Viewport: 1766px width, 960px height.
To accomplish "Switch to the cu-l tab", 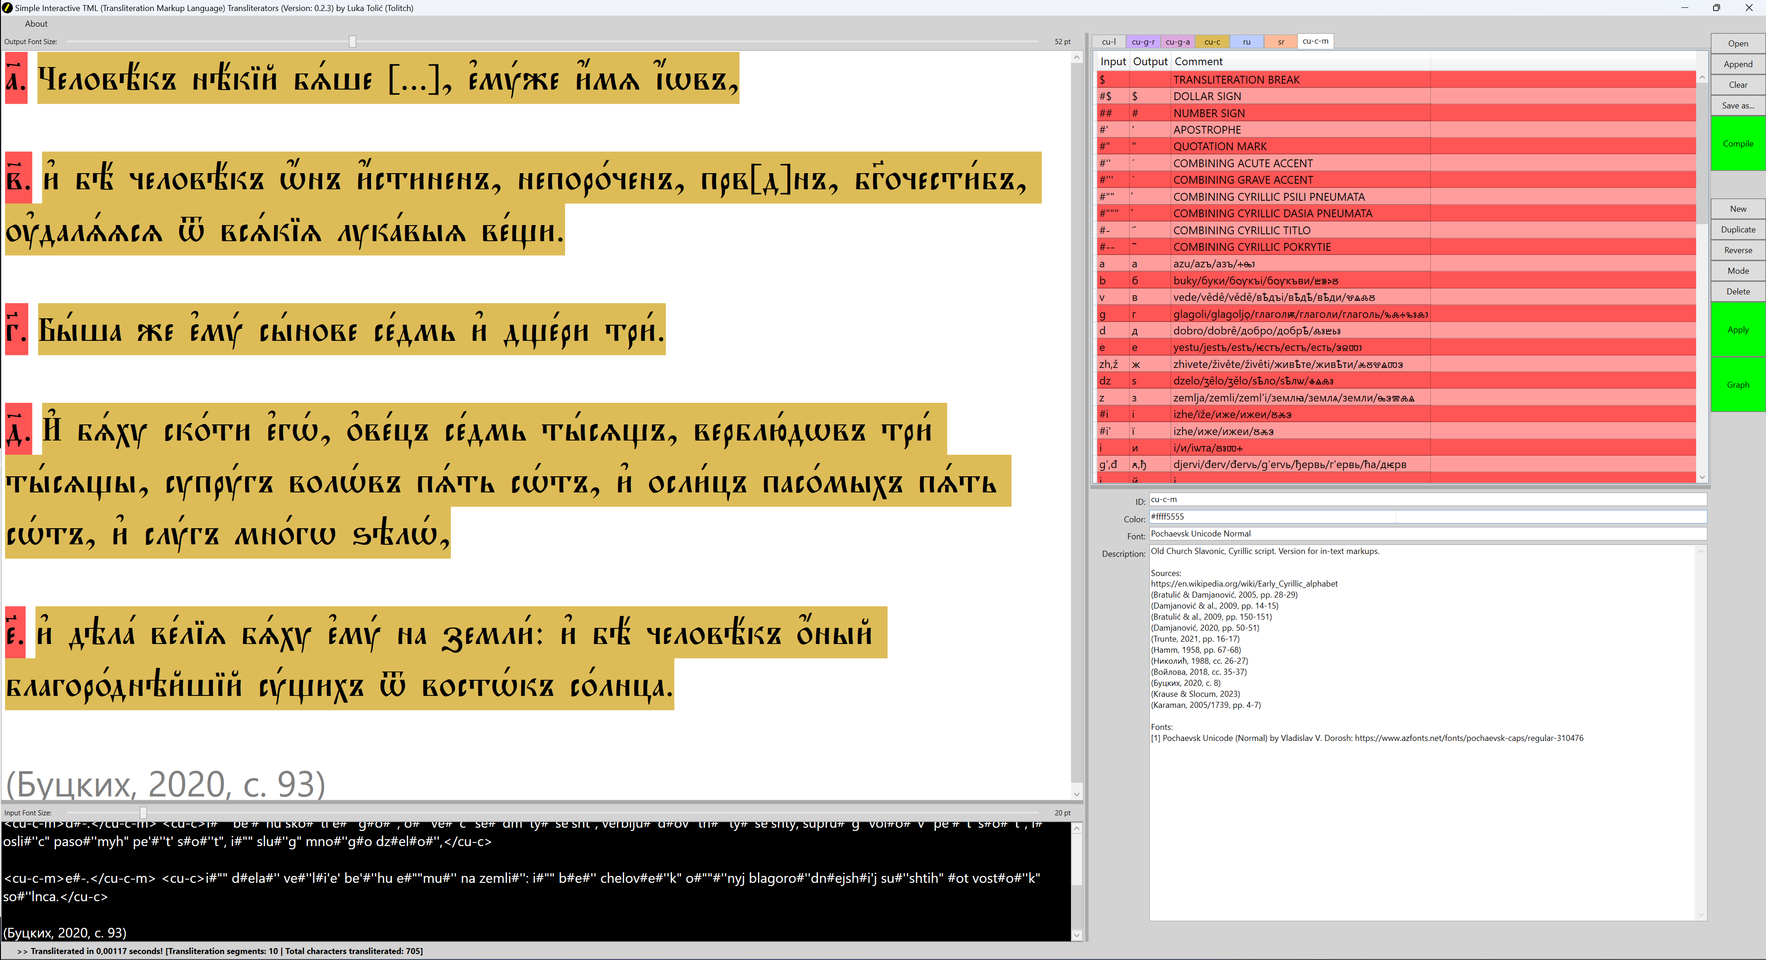I will click(x=1109, y=42).
